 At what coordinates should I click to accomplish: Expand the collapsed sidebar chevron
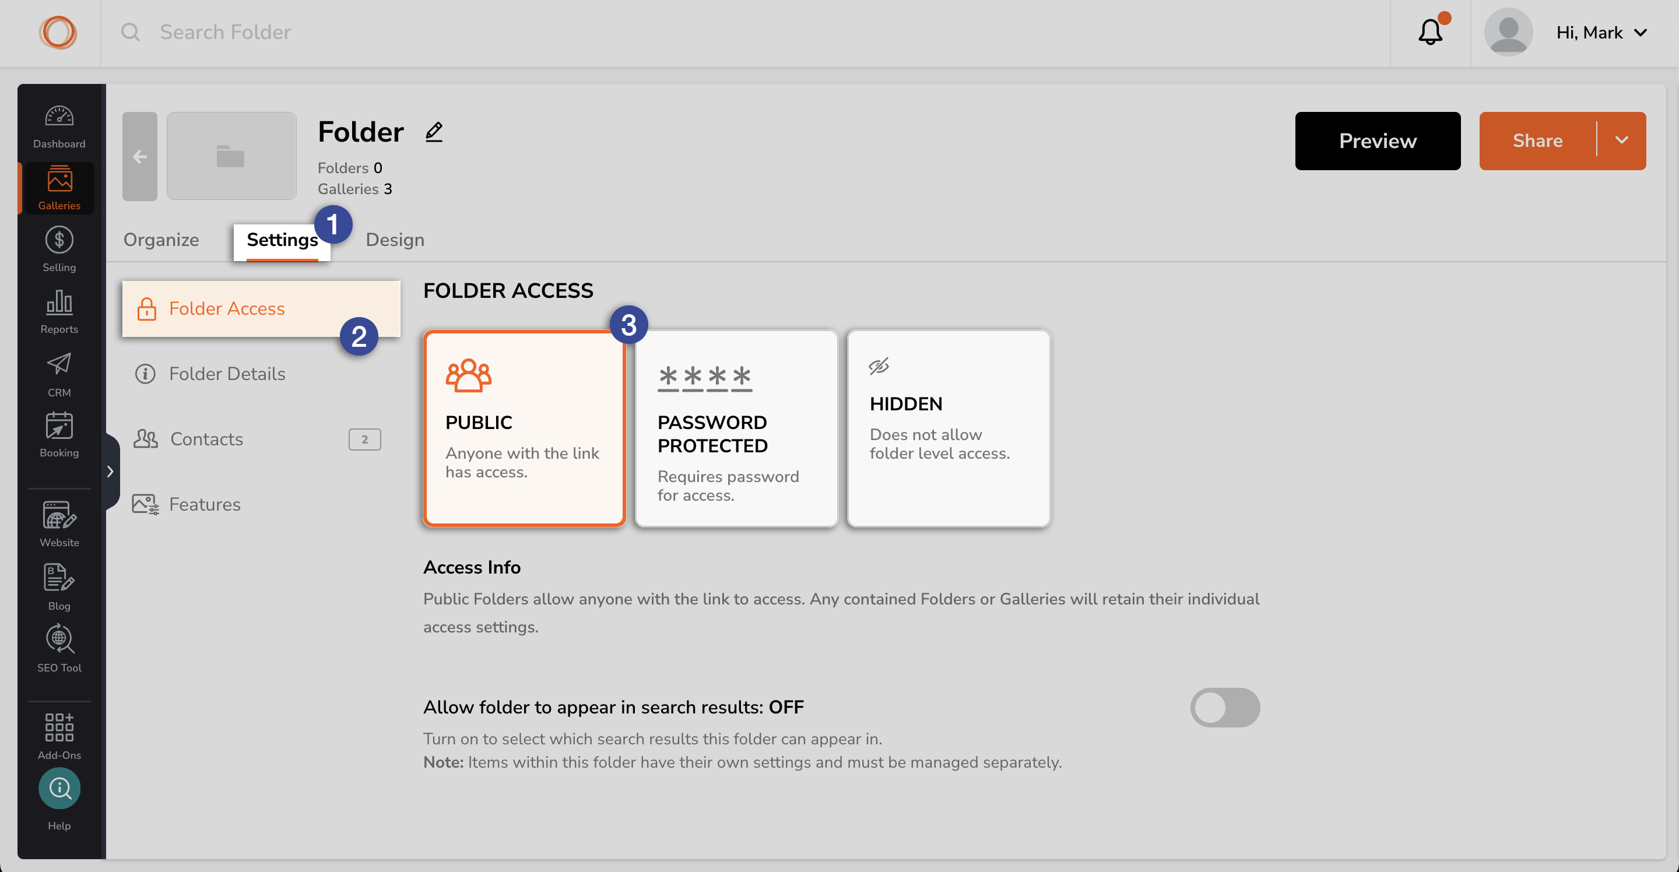point(110,471)
